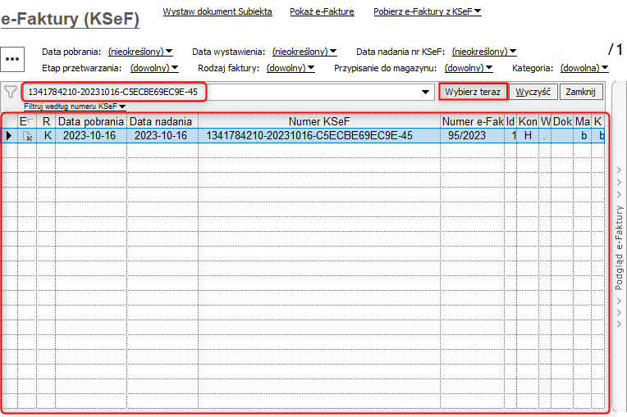The height and width of the screenshot is (417, 627).
Task: Open the Data nadania nr KSeF dropdown
Action: click(x=484, y=52)
